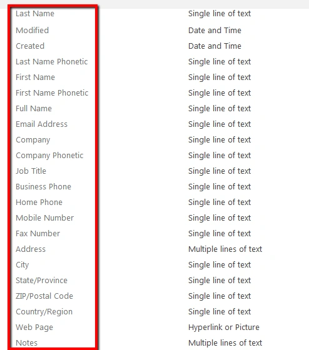The width and height of the screenshot is (309, 350).
Task: Click the Notes column link
Action: 27,343
